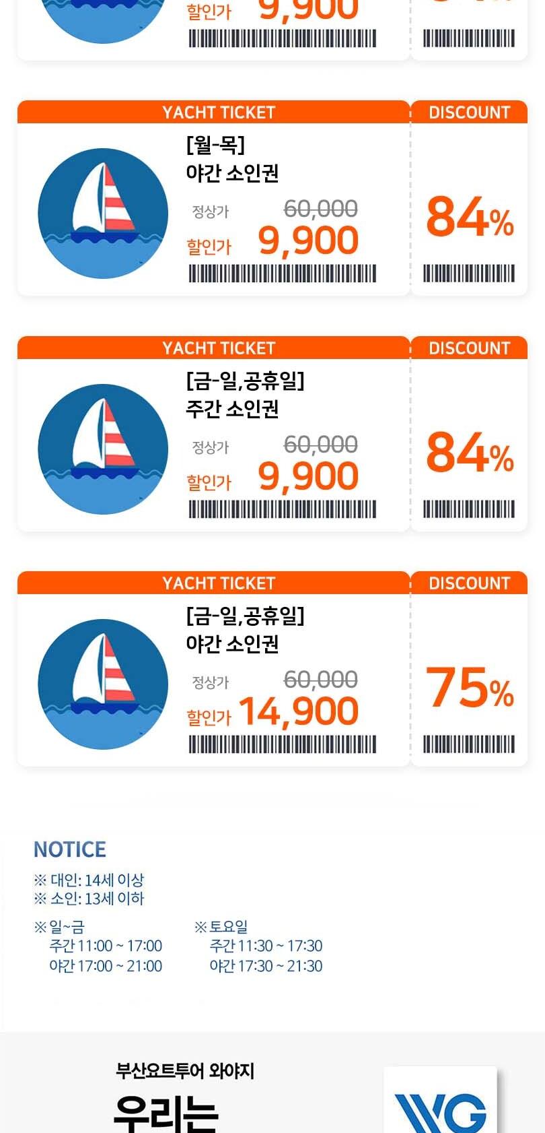Click the sailboat icon on Mon-Thu night ticket
The height and width of the screenshot is (1133, 545).
(103, 214)
